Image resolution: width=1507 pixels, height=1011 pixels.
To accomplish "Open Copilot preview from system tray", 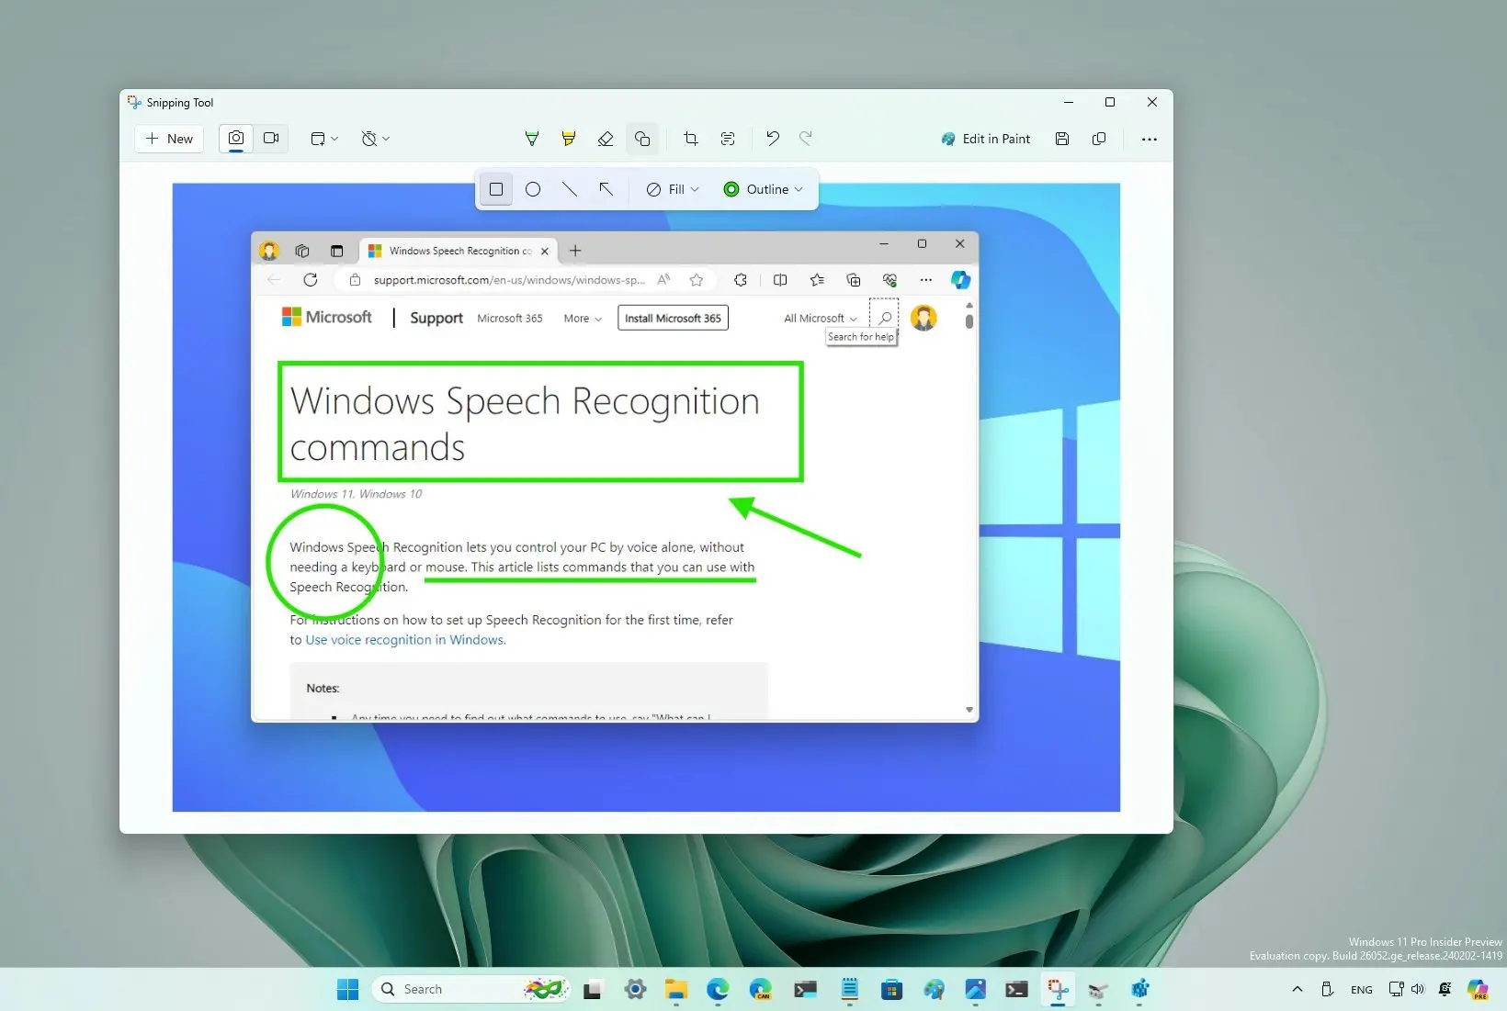I will coord(1478,989).
